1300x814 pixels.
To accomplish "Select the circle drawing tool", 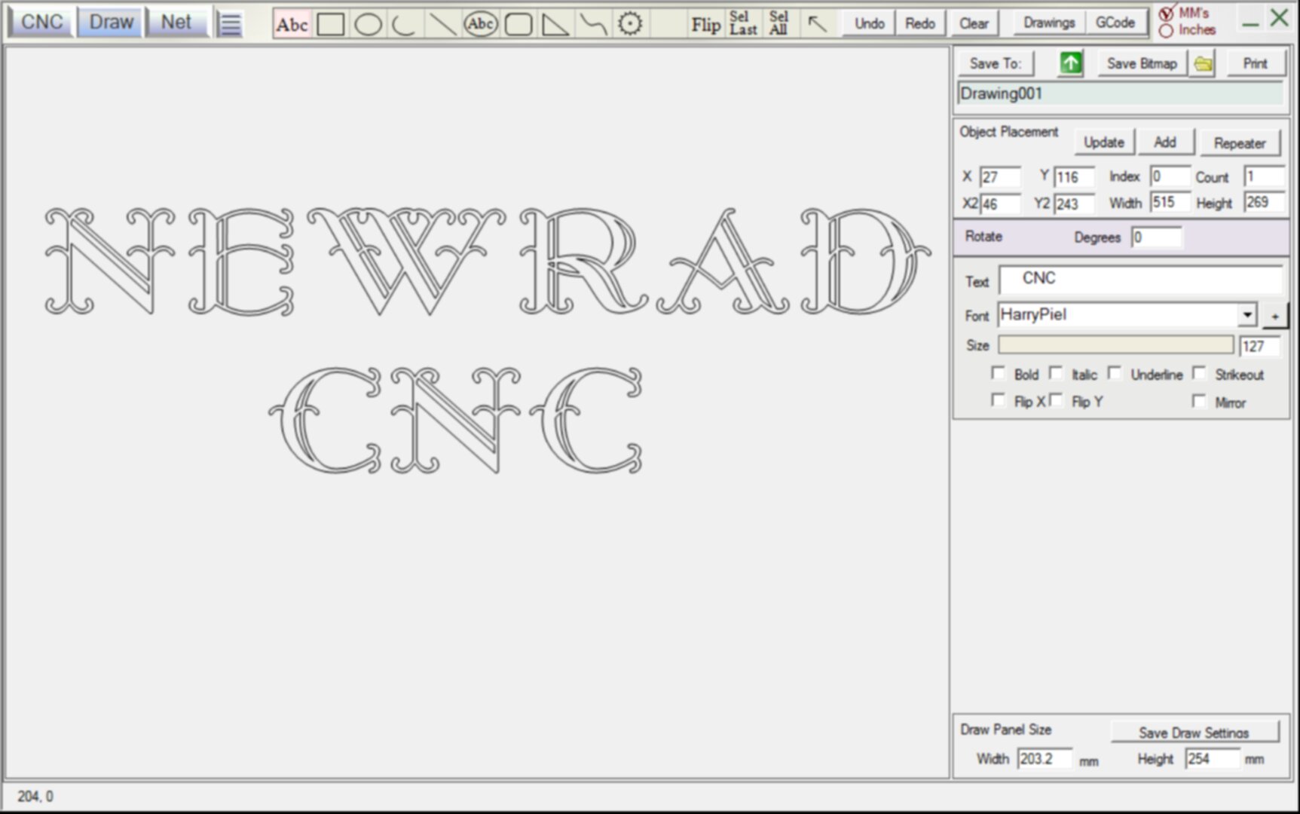I will pos(368,25).
